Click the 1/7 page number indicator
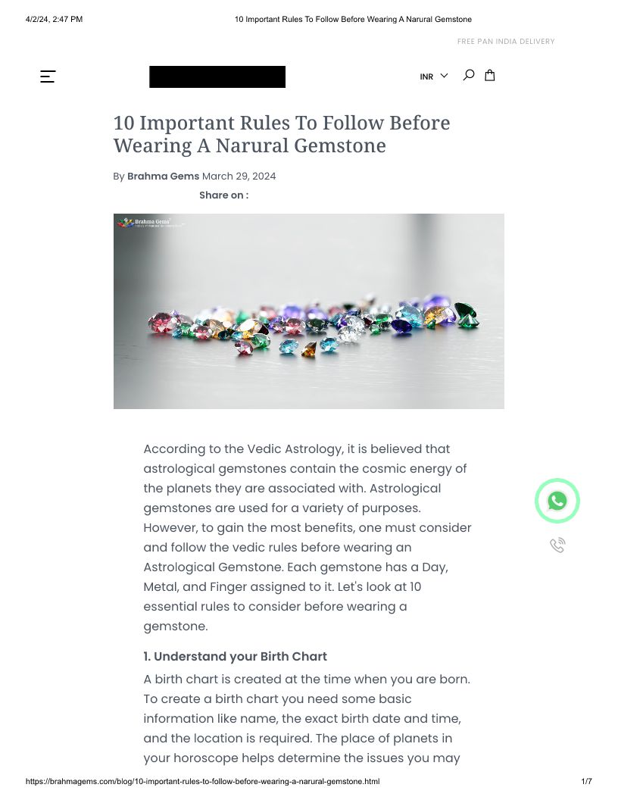Viewport: 618px width, 800px height. pos(586,781)
